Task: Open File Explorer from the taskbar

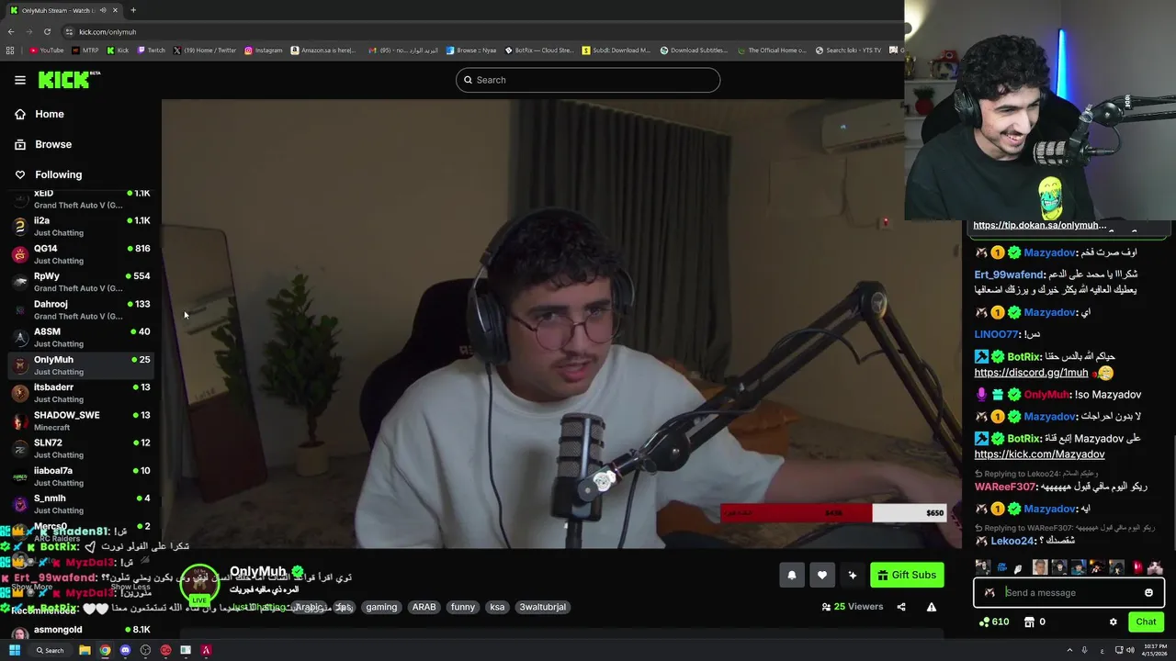Action: pyautogui.click(x=85, y=650)
